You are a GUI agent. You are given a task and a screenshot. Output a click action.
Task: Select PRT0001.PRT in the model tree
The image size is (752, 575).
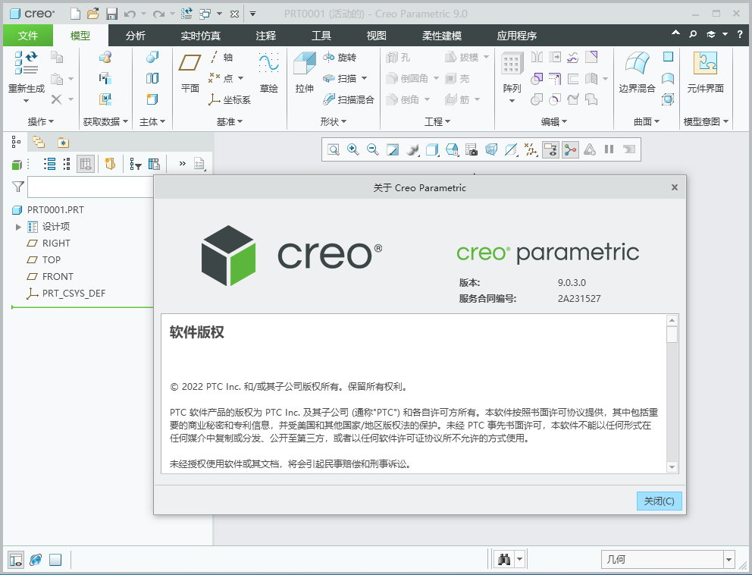[x=48, y=209]
